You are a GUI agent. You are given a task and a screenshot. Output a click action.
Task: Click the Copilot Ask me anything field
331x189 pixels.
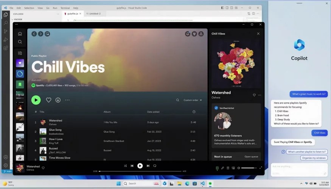[x=299, y=166]
